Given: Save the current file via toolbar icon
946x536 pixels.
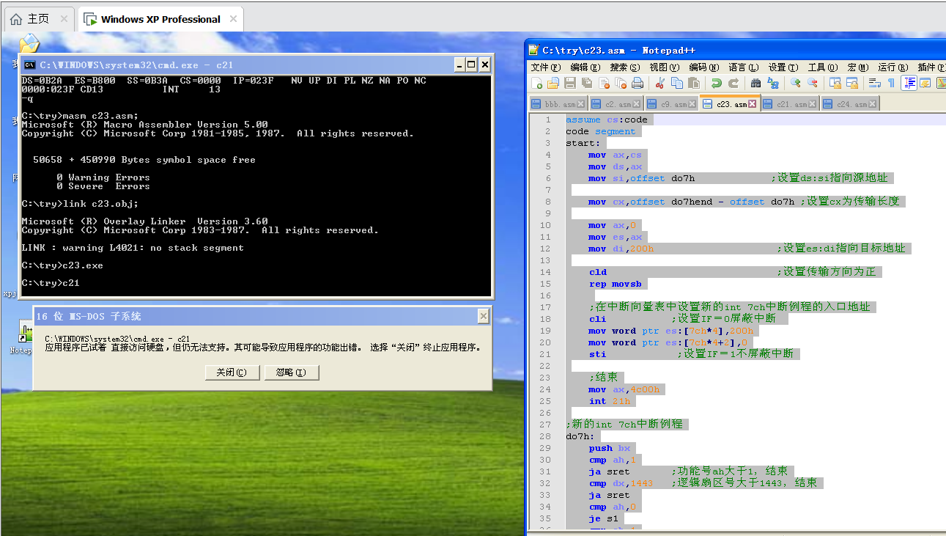Looking at the screenshot, I should (x=570, y=83).
